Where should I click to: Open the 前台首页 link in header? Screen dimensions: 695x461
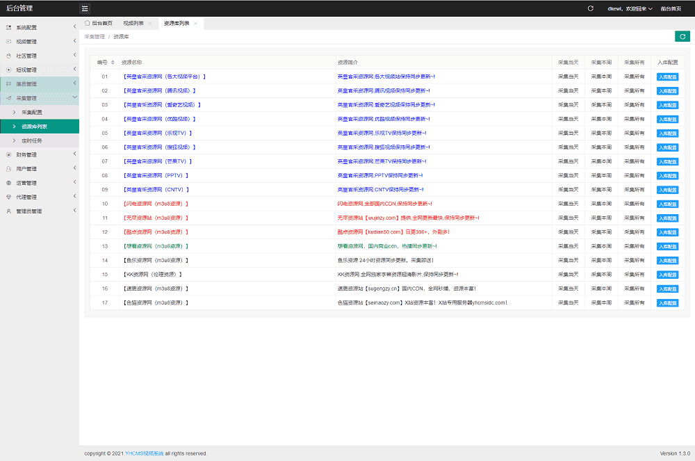pyautogui.click(x=671, y=8)
